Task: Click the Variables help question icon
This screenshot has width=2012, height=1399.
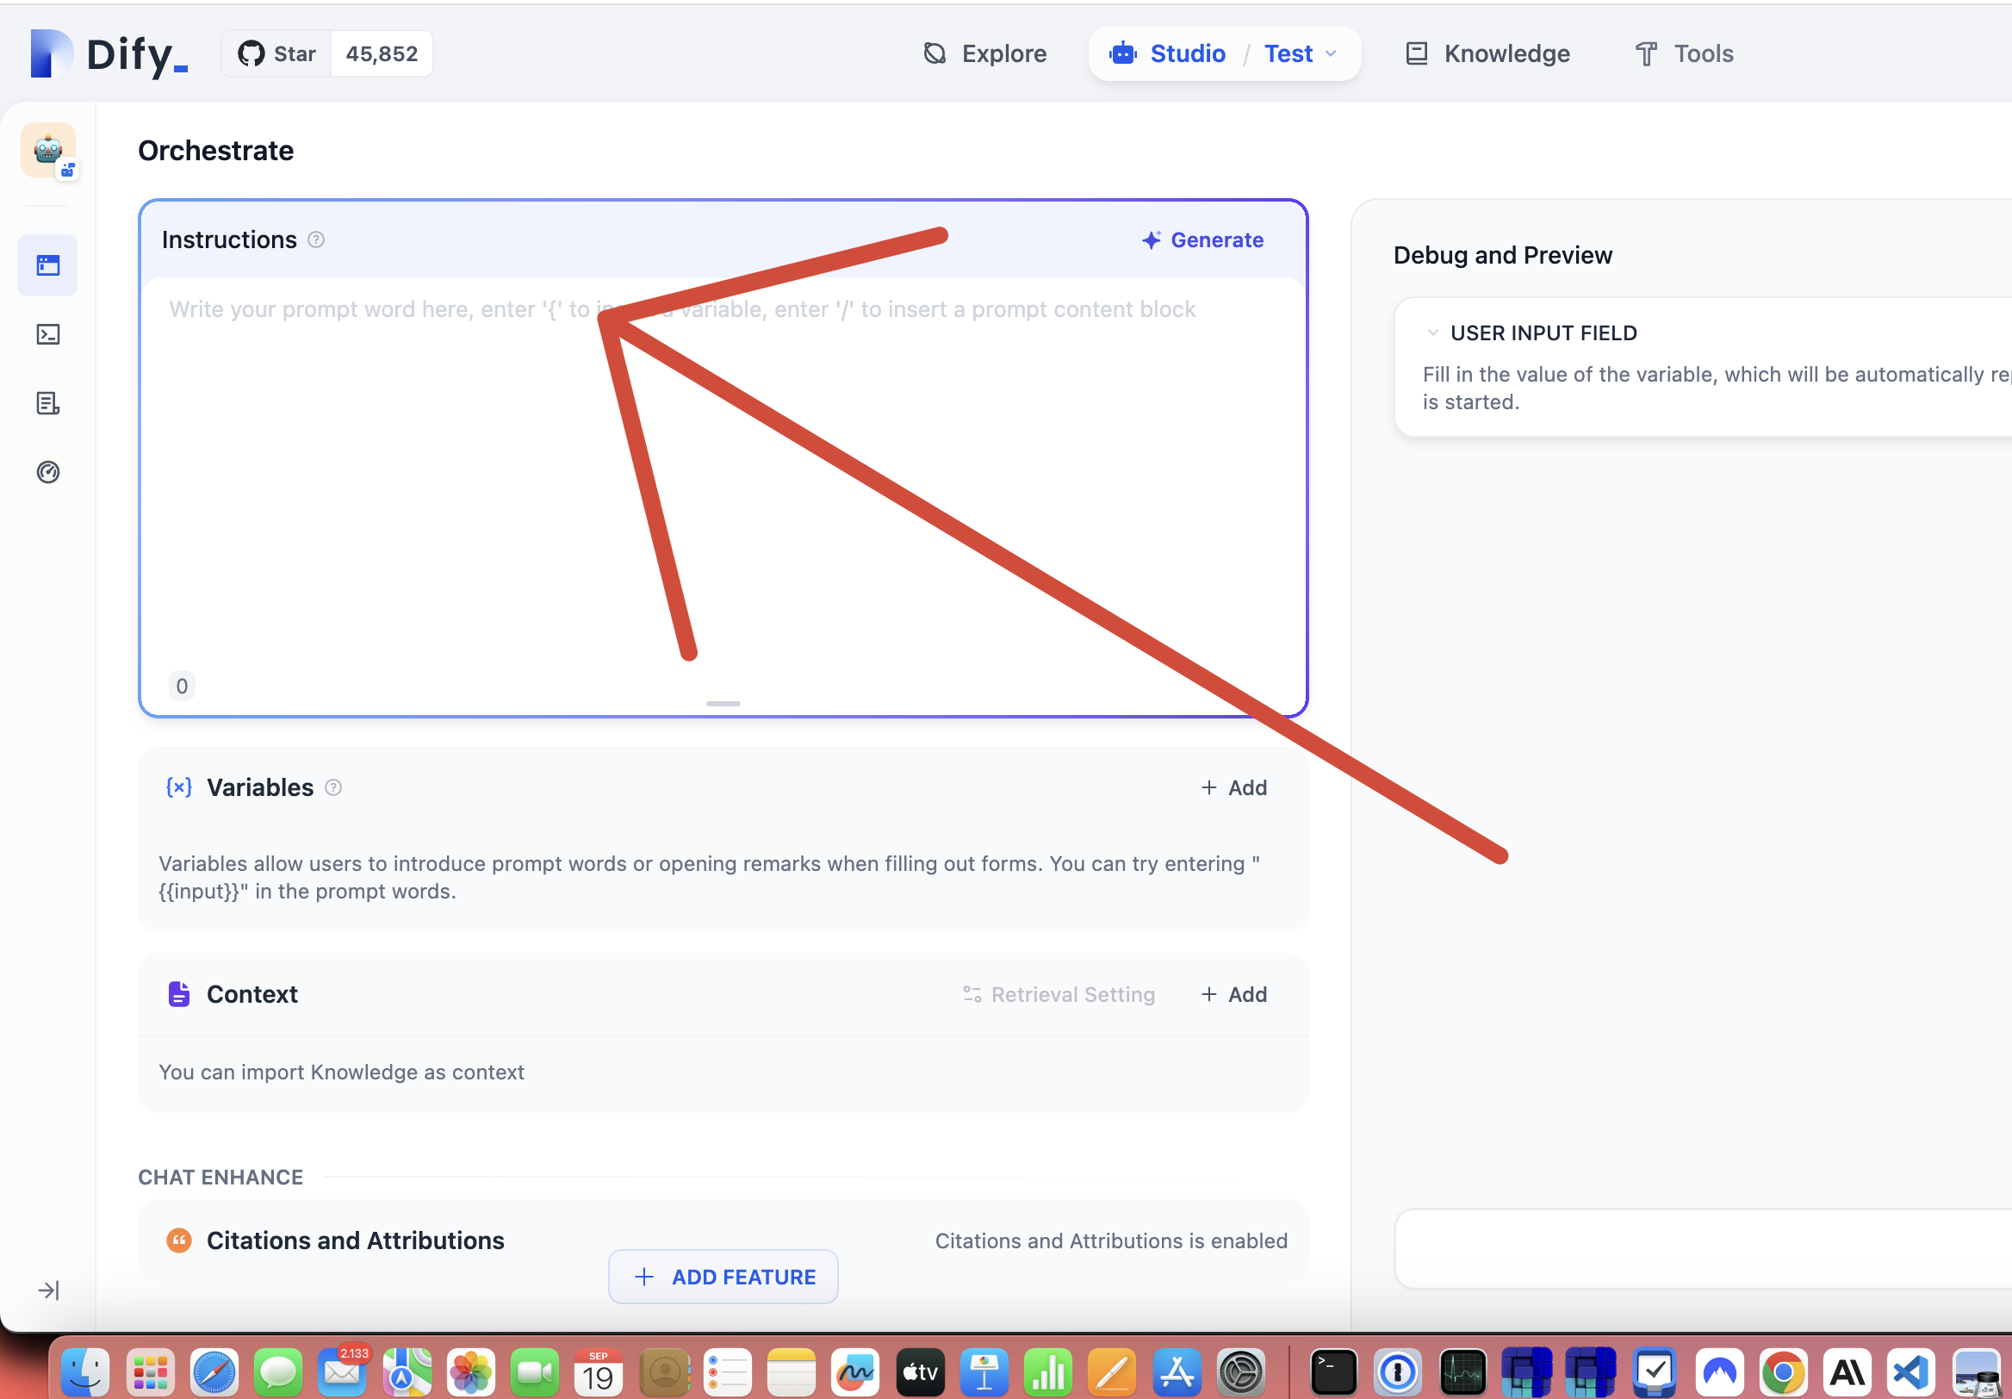Action: click(x=333, y=787)
